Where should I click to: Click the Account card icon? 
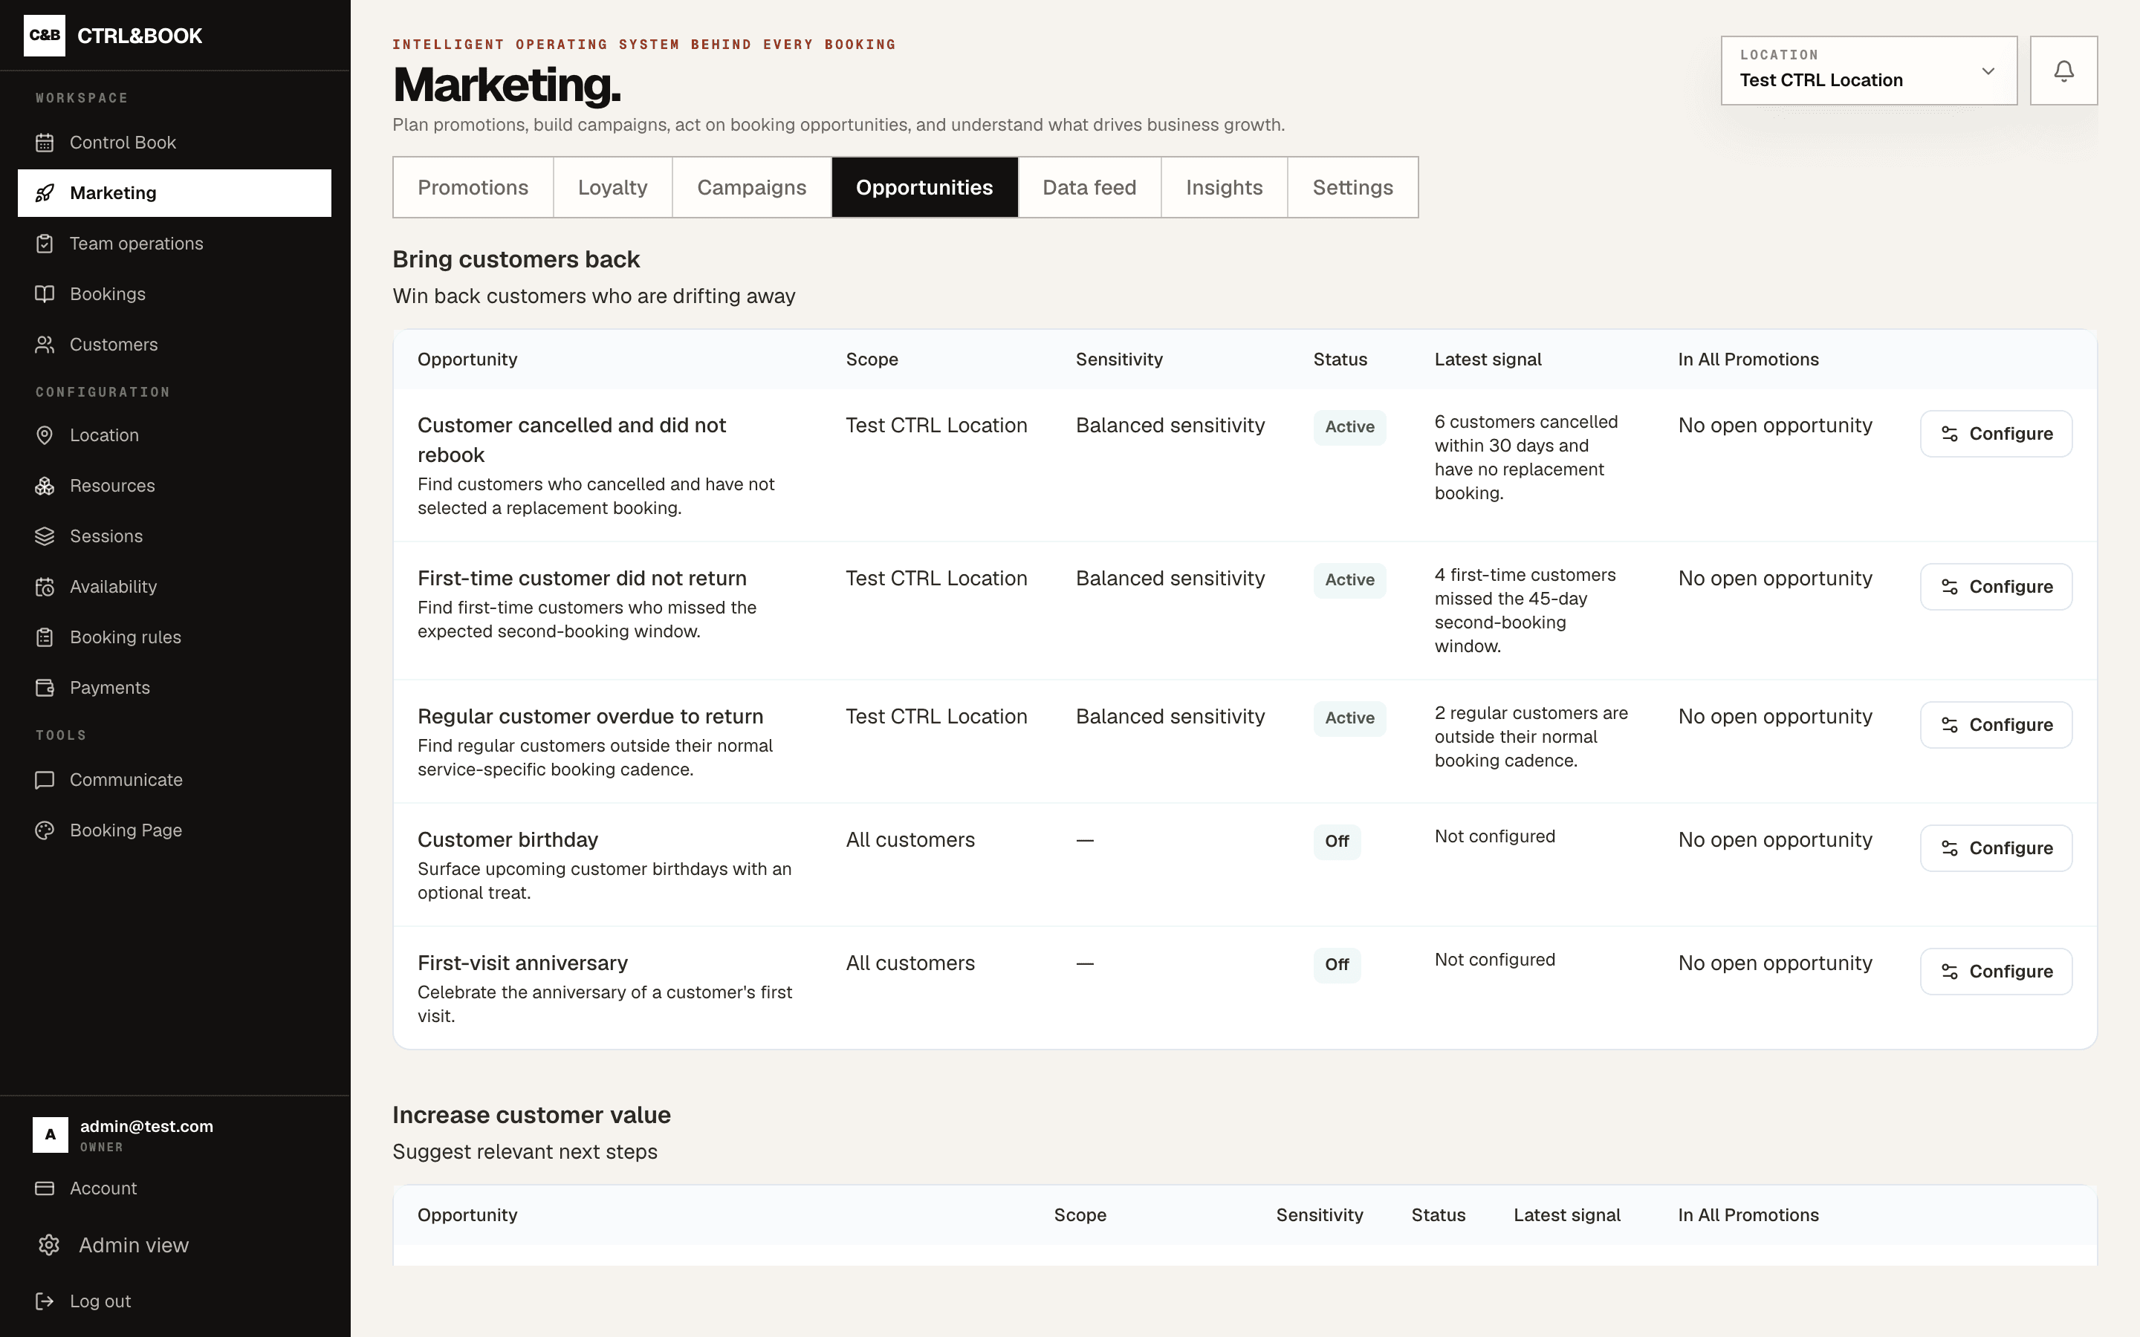click(x=45, y=1188)
